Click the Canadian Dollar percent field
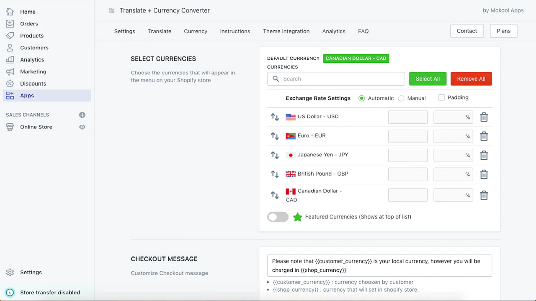 pyautogui.click(x=453, y=195)
